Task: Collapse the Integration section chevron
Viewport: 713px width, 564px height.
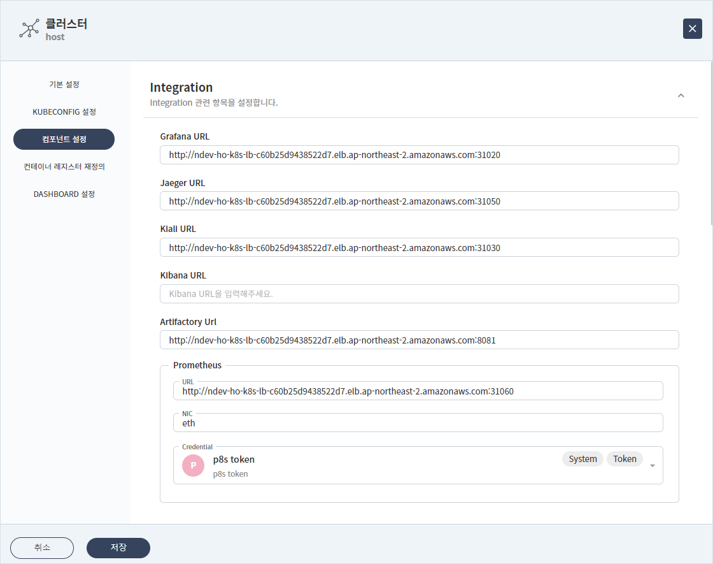Action: 681,96
